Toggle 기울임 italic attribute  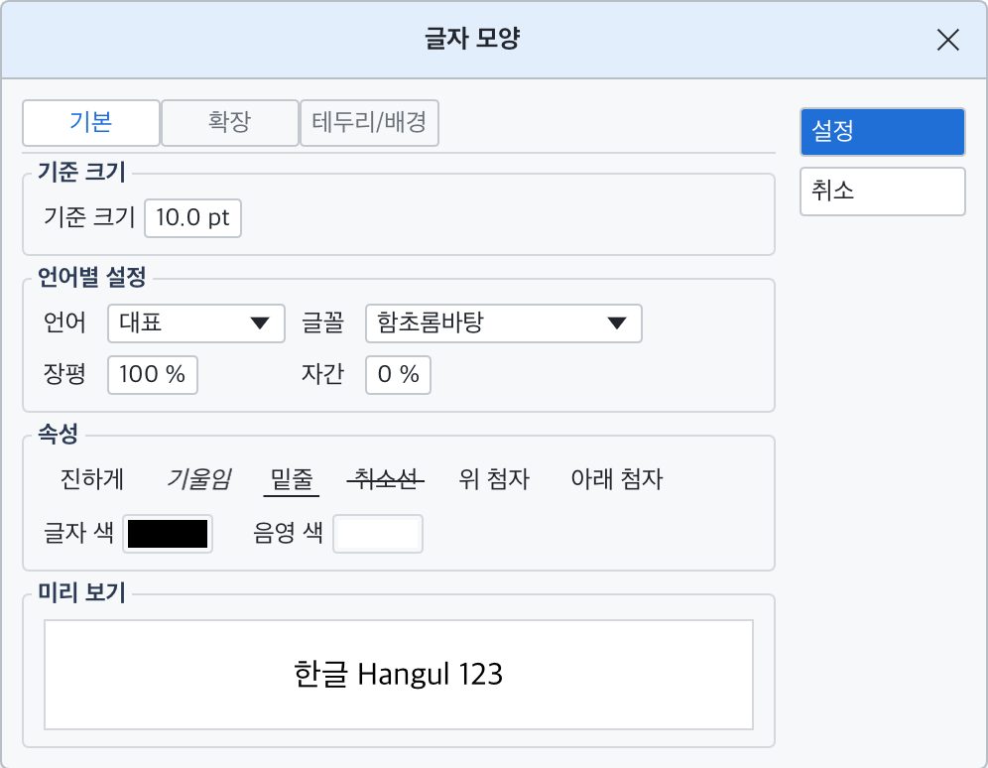point(199,479)
